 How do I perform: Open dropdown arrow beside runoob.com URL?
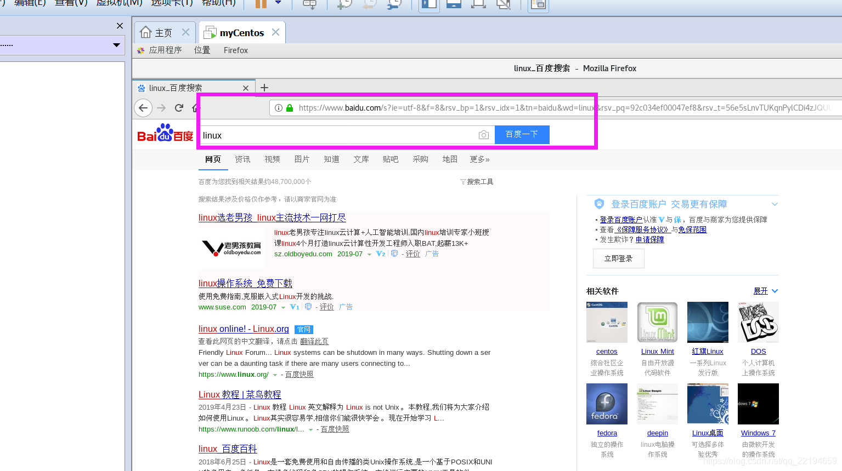(311, 430)
